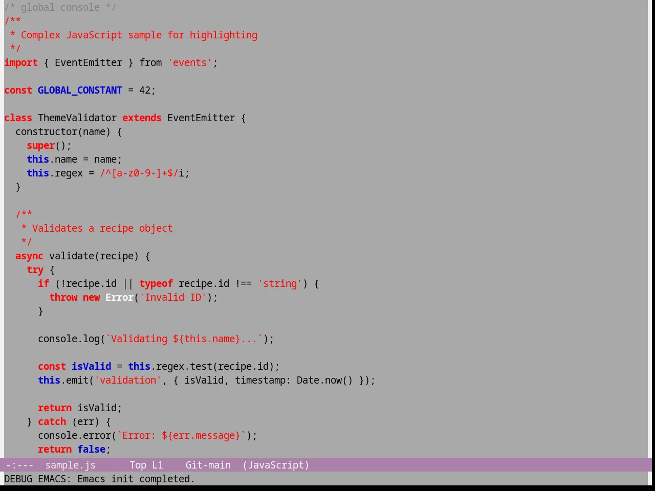This screenshot has height=491, width=655.
Task: Click 'Complex JavaScript sample for highlighting' comment
Action: pyautogui.click(x=139, y=35)
